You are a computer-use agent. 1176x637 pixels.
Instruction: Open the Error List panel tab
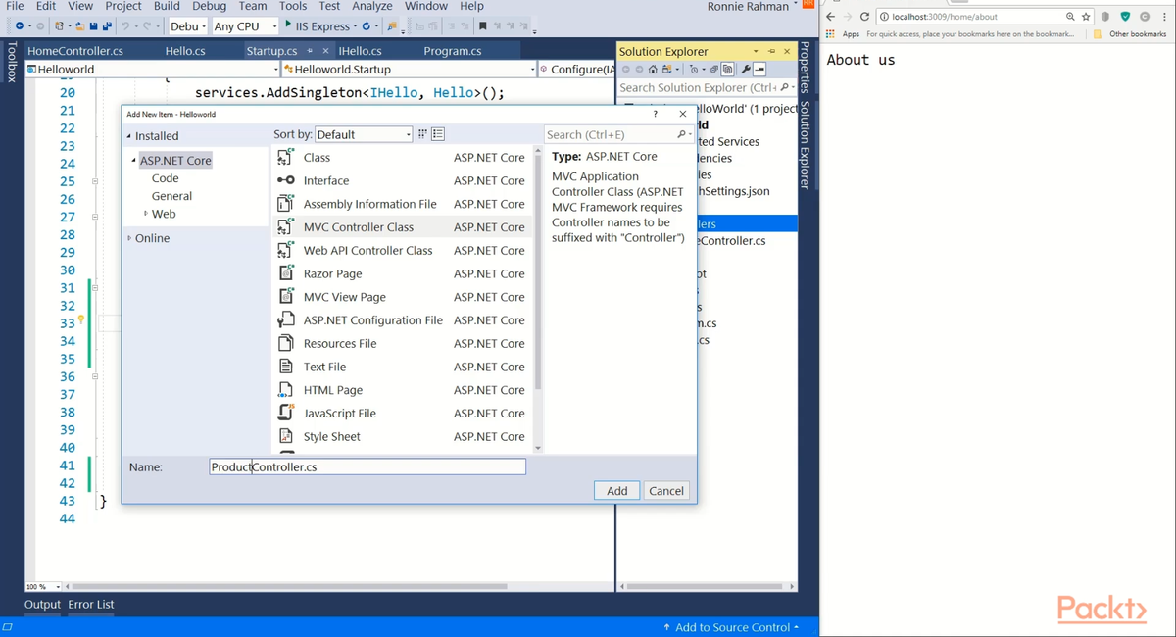(91, 605)
